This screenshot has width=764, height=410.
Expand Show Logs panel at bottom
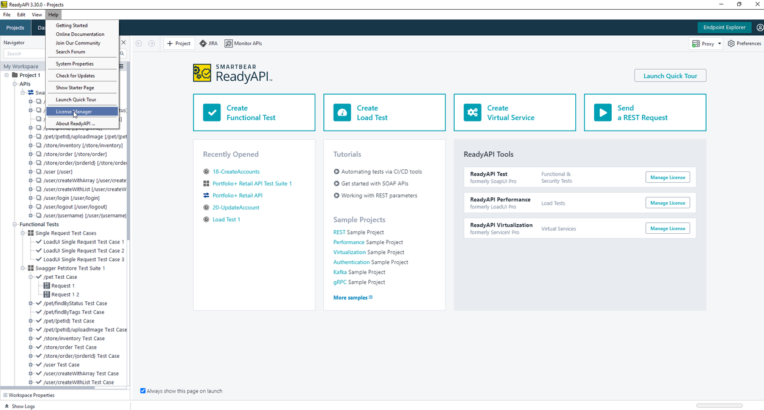pyautogui.click(x=19, y=406)
